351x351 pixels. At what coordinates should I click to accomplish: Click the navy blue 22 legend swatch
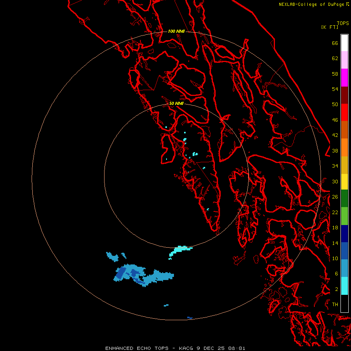click(344, 234)
